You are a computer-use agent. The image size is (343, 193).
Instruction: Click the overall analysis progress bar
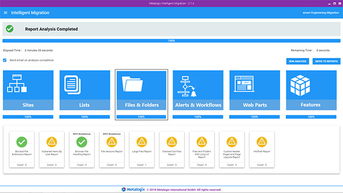point(171,41)
